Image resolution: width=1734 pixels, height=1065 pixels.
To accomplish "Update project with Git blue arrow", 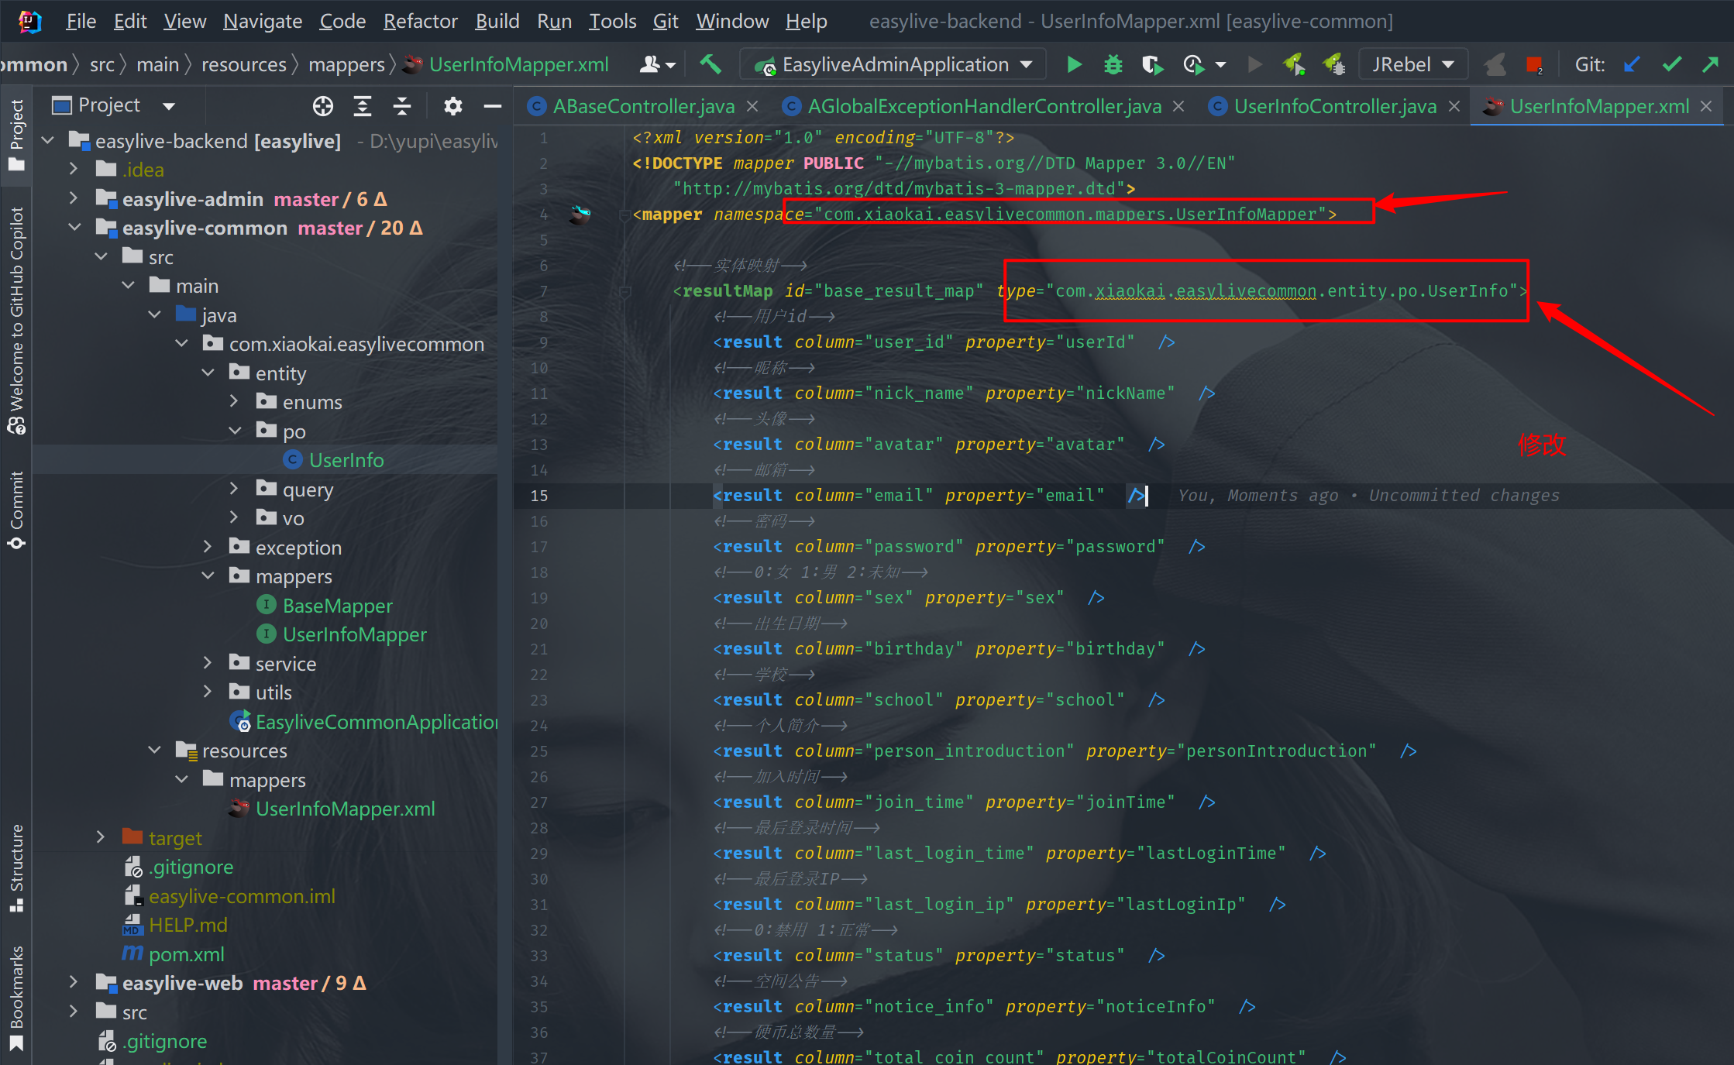I will point(1632,64).
